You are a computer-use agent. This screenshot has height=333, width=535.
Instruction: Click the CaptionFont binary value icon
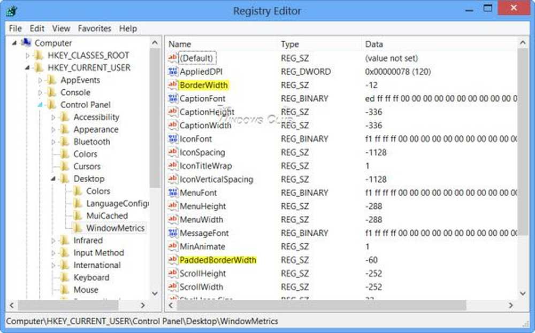172,98
